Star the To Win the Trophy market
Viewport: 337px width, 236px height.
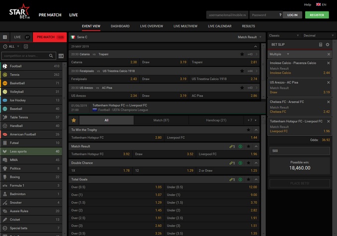click(249, 130)
